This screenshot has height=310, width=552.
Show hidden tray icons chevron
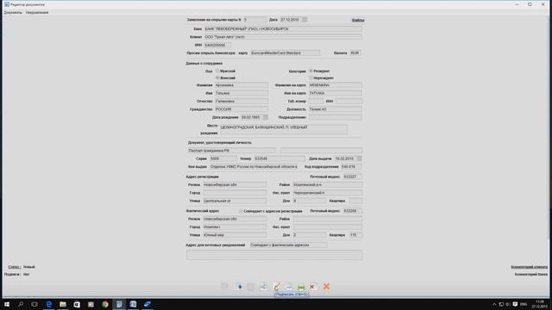494,304
